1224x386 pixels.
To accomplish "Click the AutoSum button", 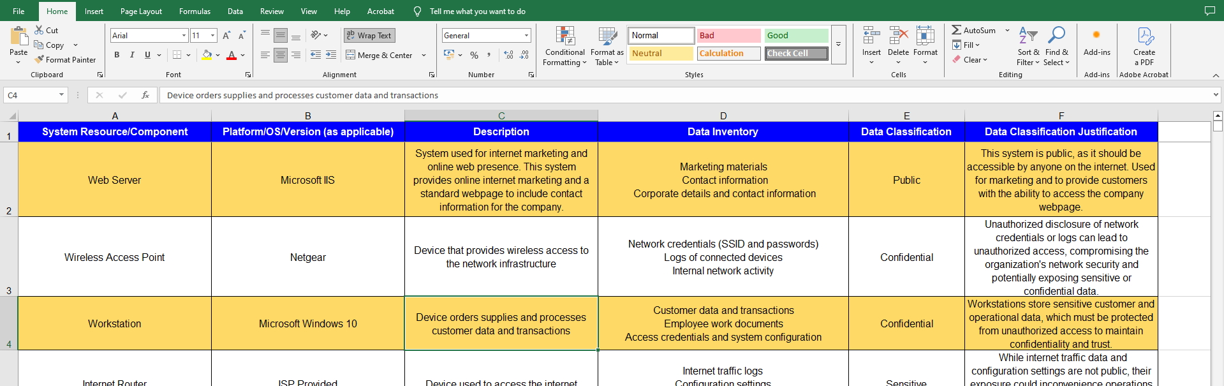I will (974, 30).
